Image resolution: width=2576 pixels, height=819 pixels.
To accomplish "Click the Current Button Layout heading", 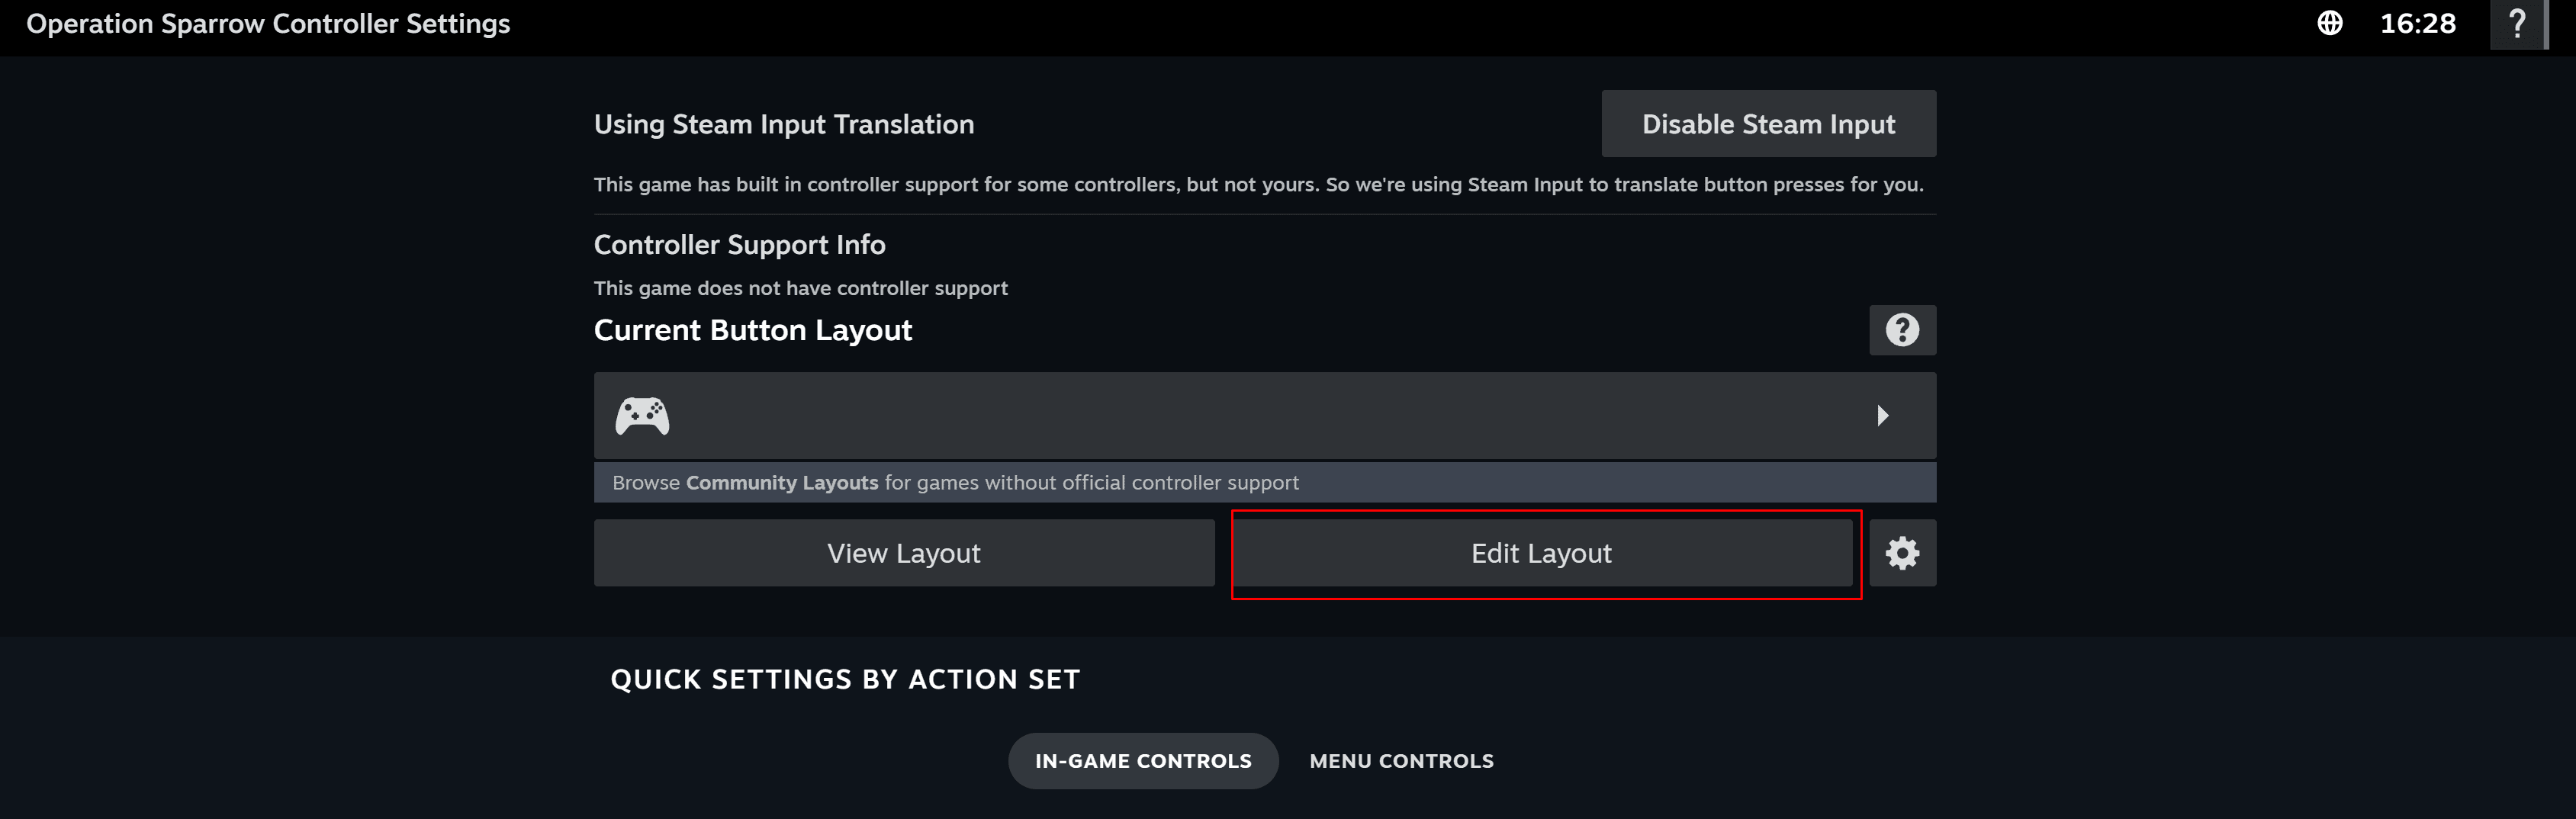I will [x=753, y=330].
